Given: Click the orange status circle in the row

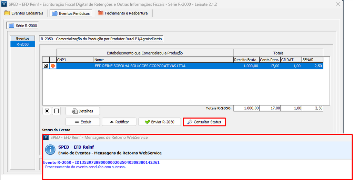Looking at the screenshot, I should click(53, 66).
